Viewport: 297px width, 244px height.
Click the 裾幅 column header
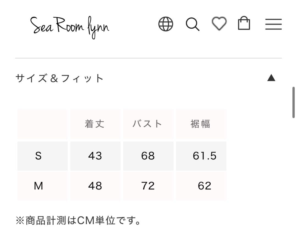pyautogui.click(x=201, y=124)
